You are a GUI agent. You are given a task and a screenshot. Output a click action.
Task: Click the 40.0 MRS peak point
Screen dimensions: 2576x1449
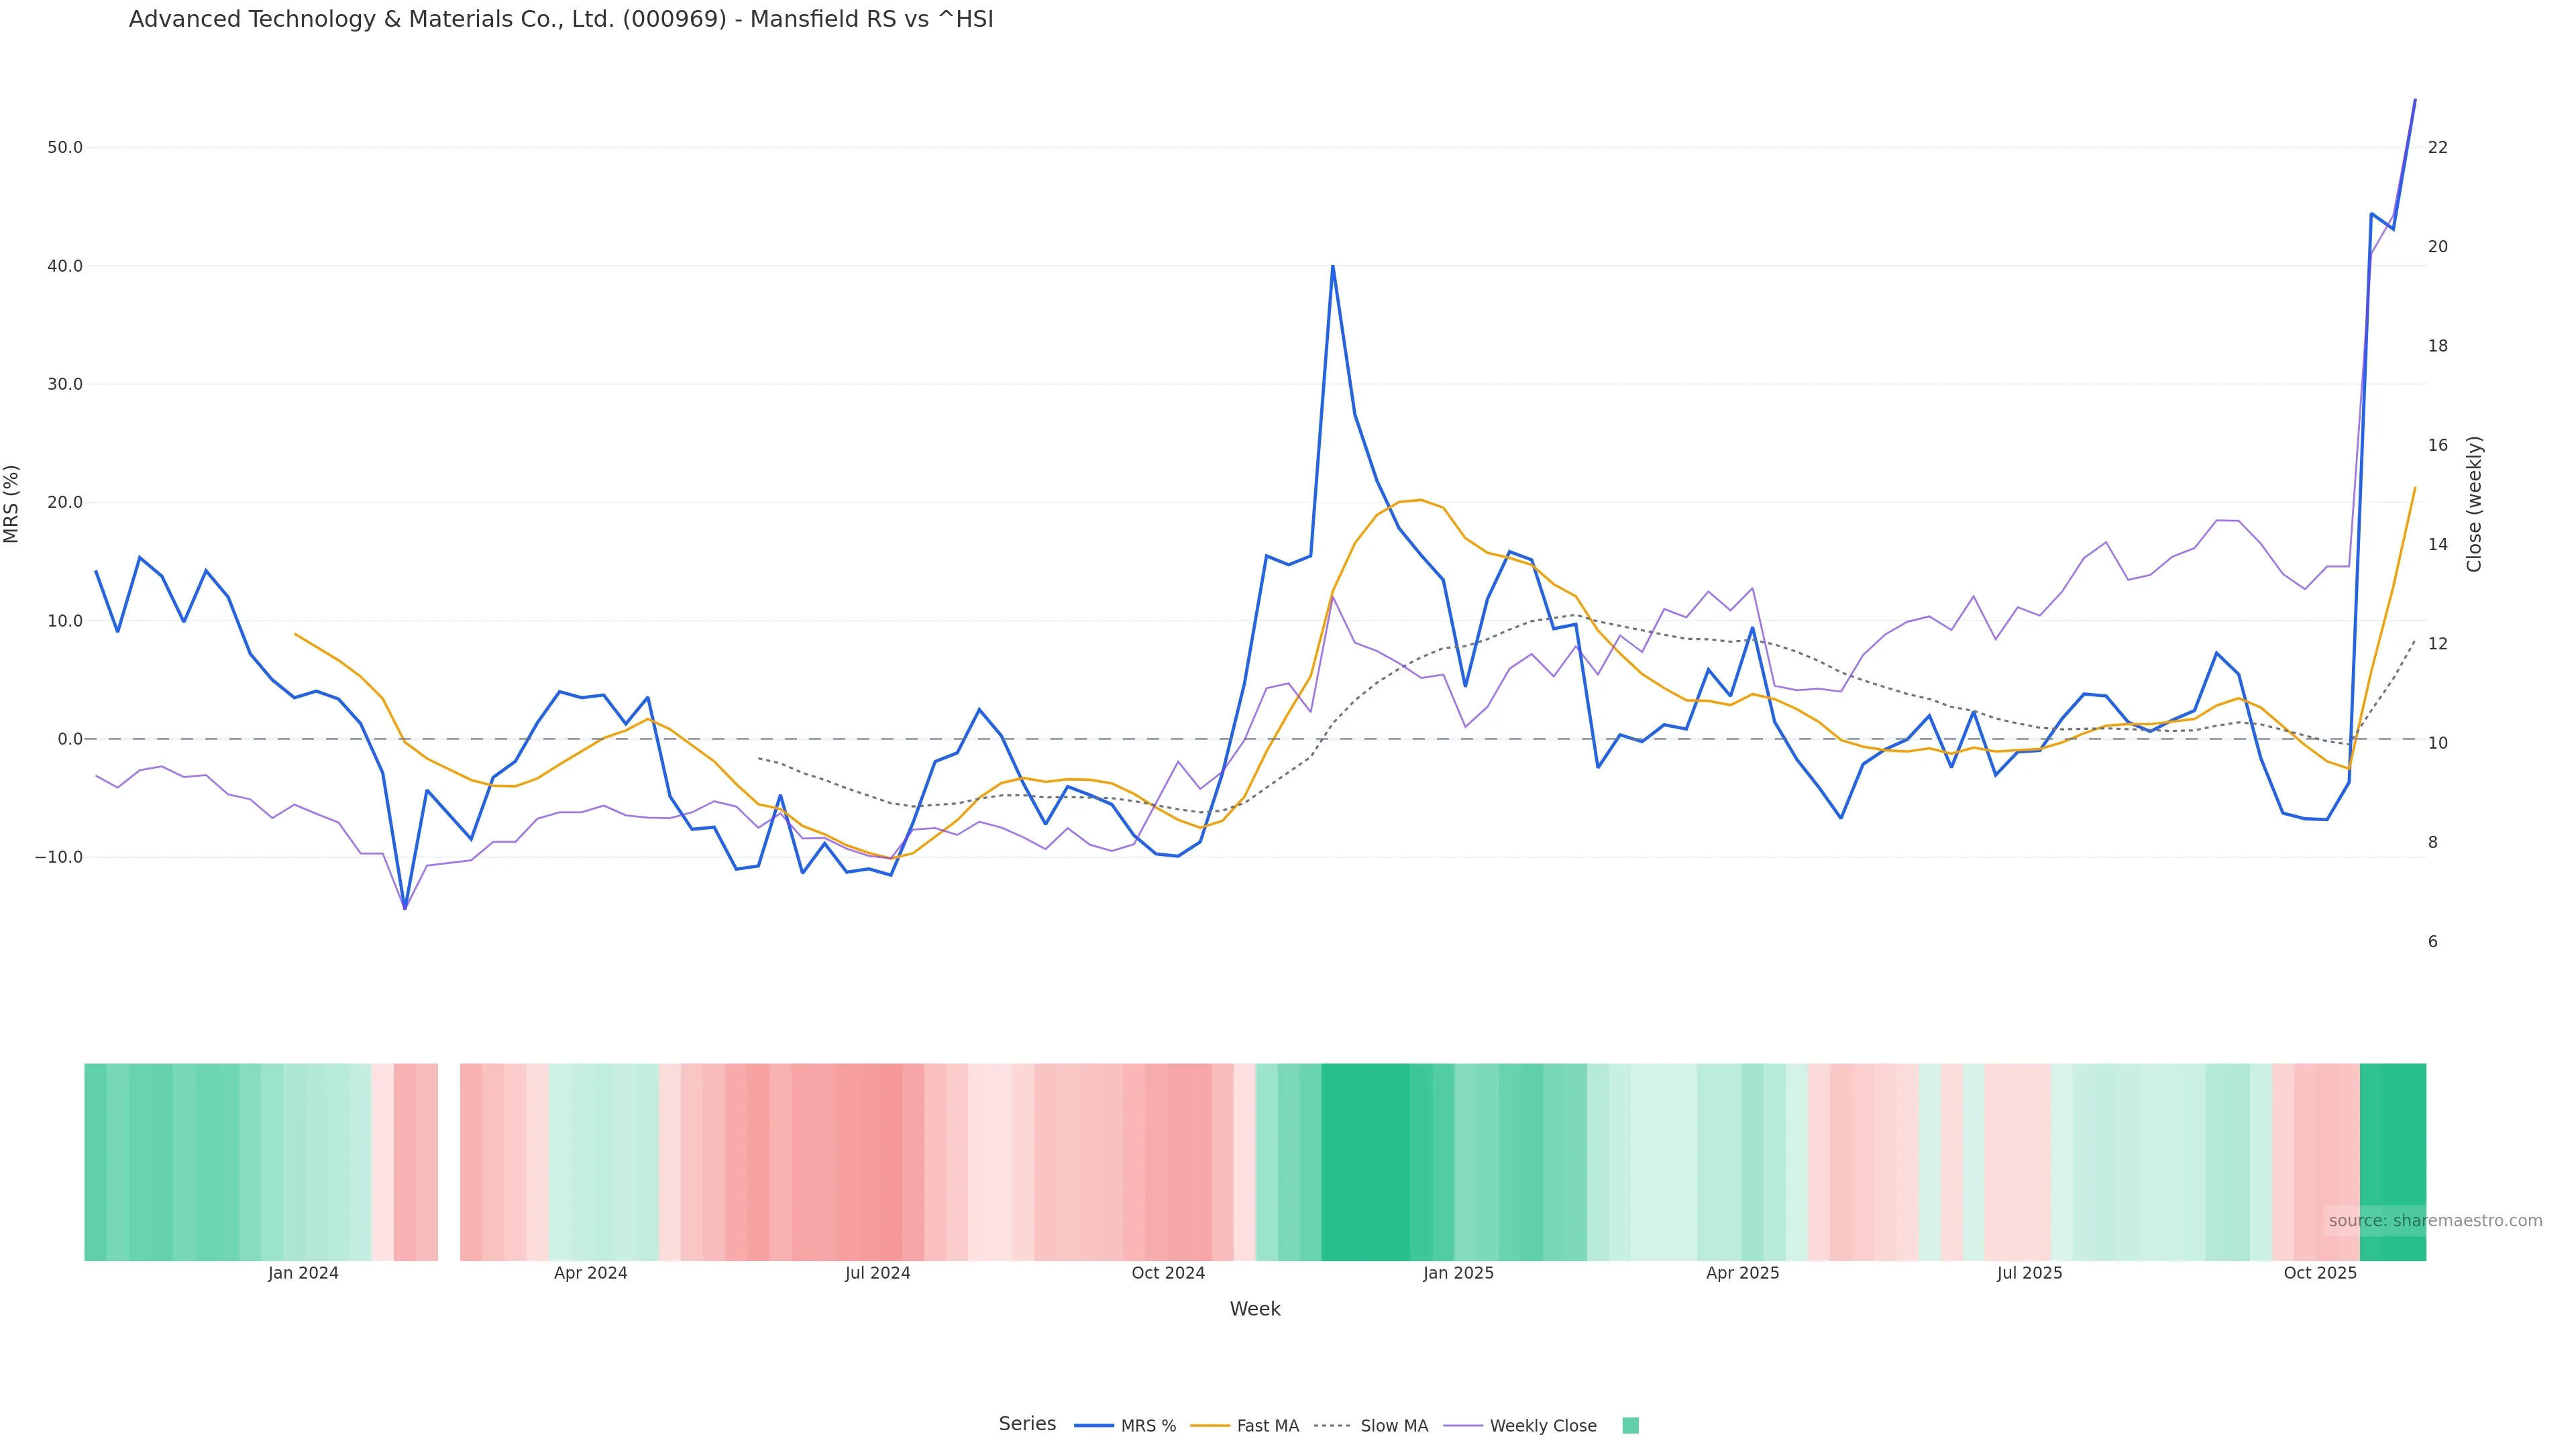(x=1332, y=267)
